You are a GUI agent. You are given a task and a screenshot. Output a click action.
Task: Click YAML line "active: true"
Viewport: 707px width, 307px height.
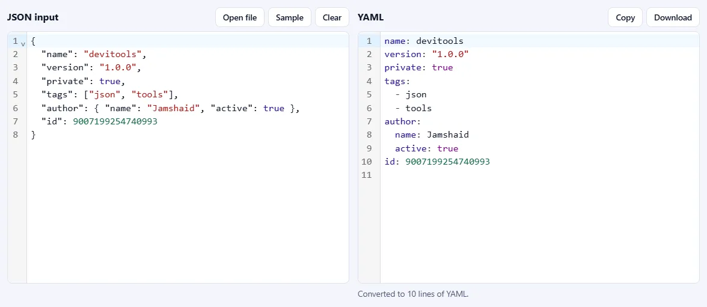(x=427, y=148)
